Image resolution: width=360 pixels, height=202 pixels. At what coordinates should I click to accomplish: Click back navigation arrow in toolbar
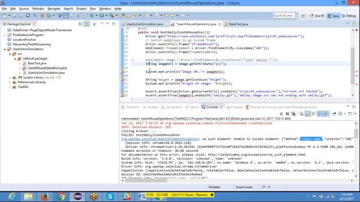click(x=172, y=16)
